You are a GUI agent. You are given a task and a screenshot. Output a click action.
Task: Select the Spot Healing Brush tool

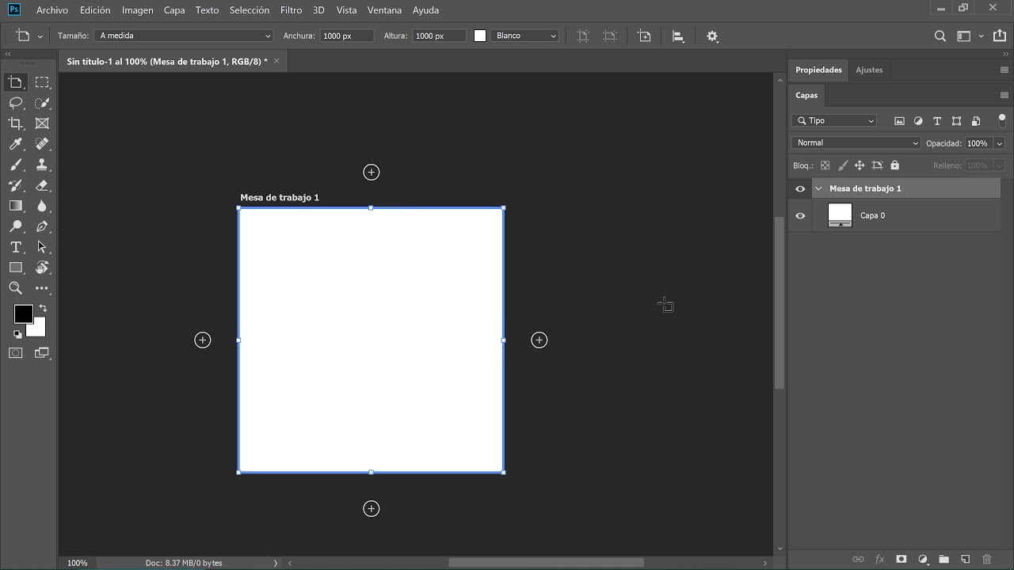42,144
